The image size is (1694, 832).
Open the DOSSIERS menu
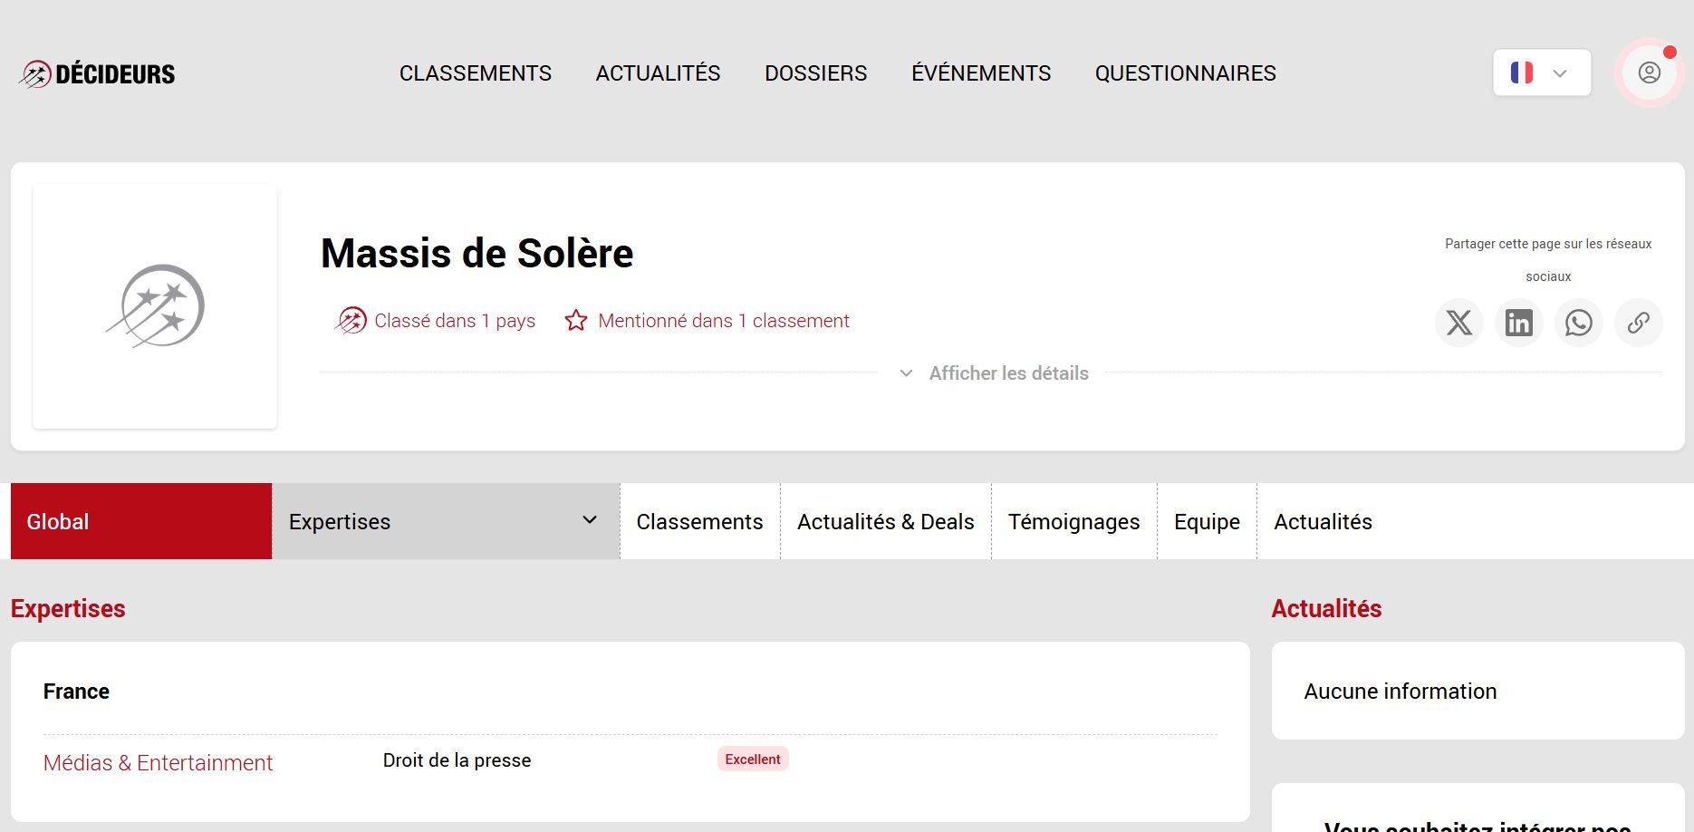(x=816, y=73)
